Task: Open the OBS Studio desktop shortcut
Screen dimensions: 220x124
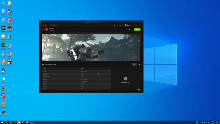Action: coord(3,113)
